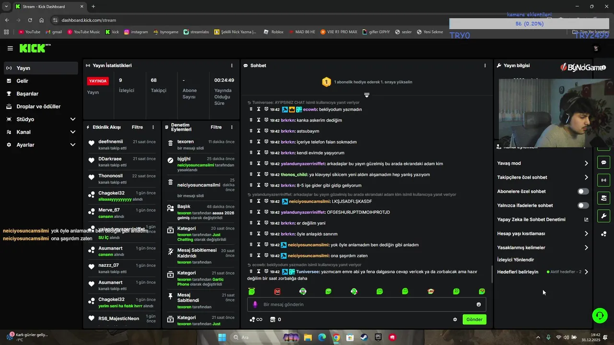Image resolution: width=614 pixels, height=345 pixels.
Task: Click the shop icon showing 0
Action: point(276,320)
